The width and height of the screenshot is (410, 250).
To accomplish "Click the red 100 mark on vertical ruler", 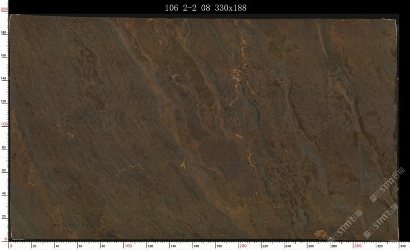I will [x=4, y=124].
